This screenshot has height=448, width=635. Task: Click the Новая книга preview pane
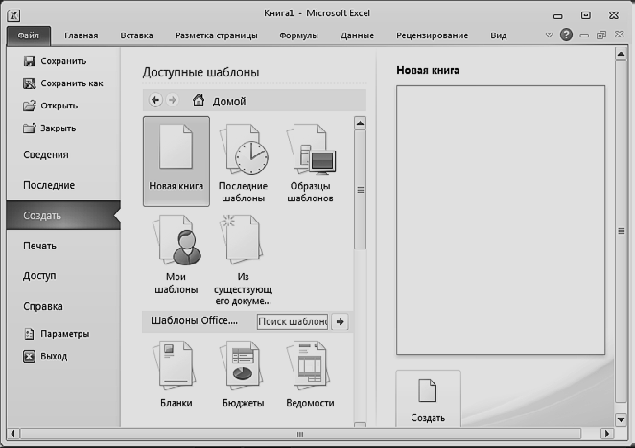coord(501,220)
